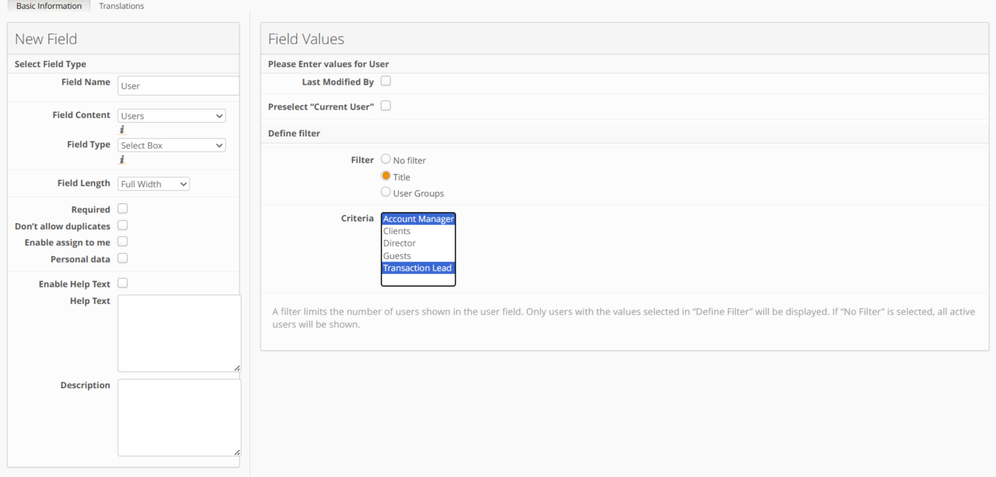Choose the Title filter radio button
Screen dimensions: 996x477
[x=386, y=176]
